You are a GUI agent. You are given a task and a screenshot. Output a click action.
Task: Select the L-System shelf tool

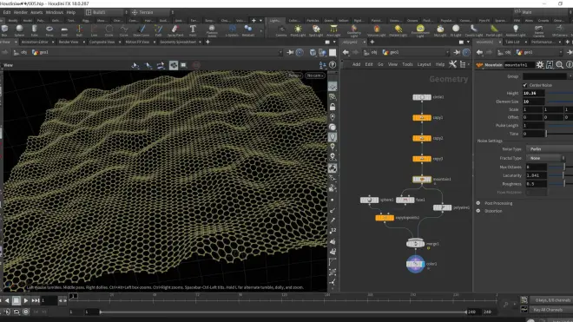(x=232, y=30)
